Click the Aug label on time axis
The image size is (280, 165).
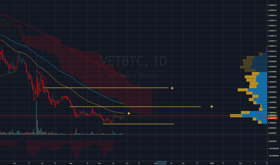tap(71, 163)
